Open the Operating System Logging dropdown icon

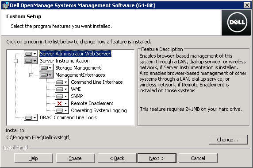tap(62, 110)
